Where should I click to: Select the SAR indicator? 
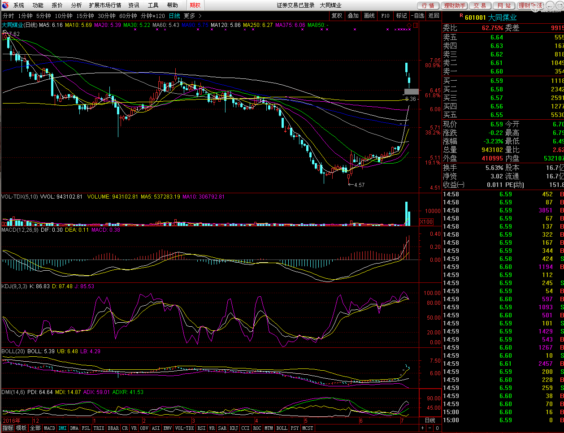click(222, 428)
